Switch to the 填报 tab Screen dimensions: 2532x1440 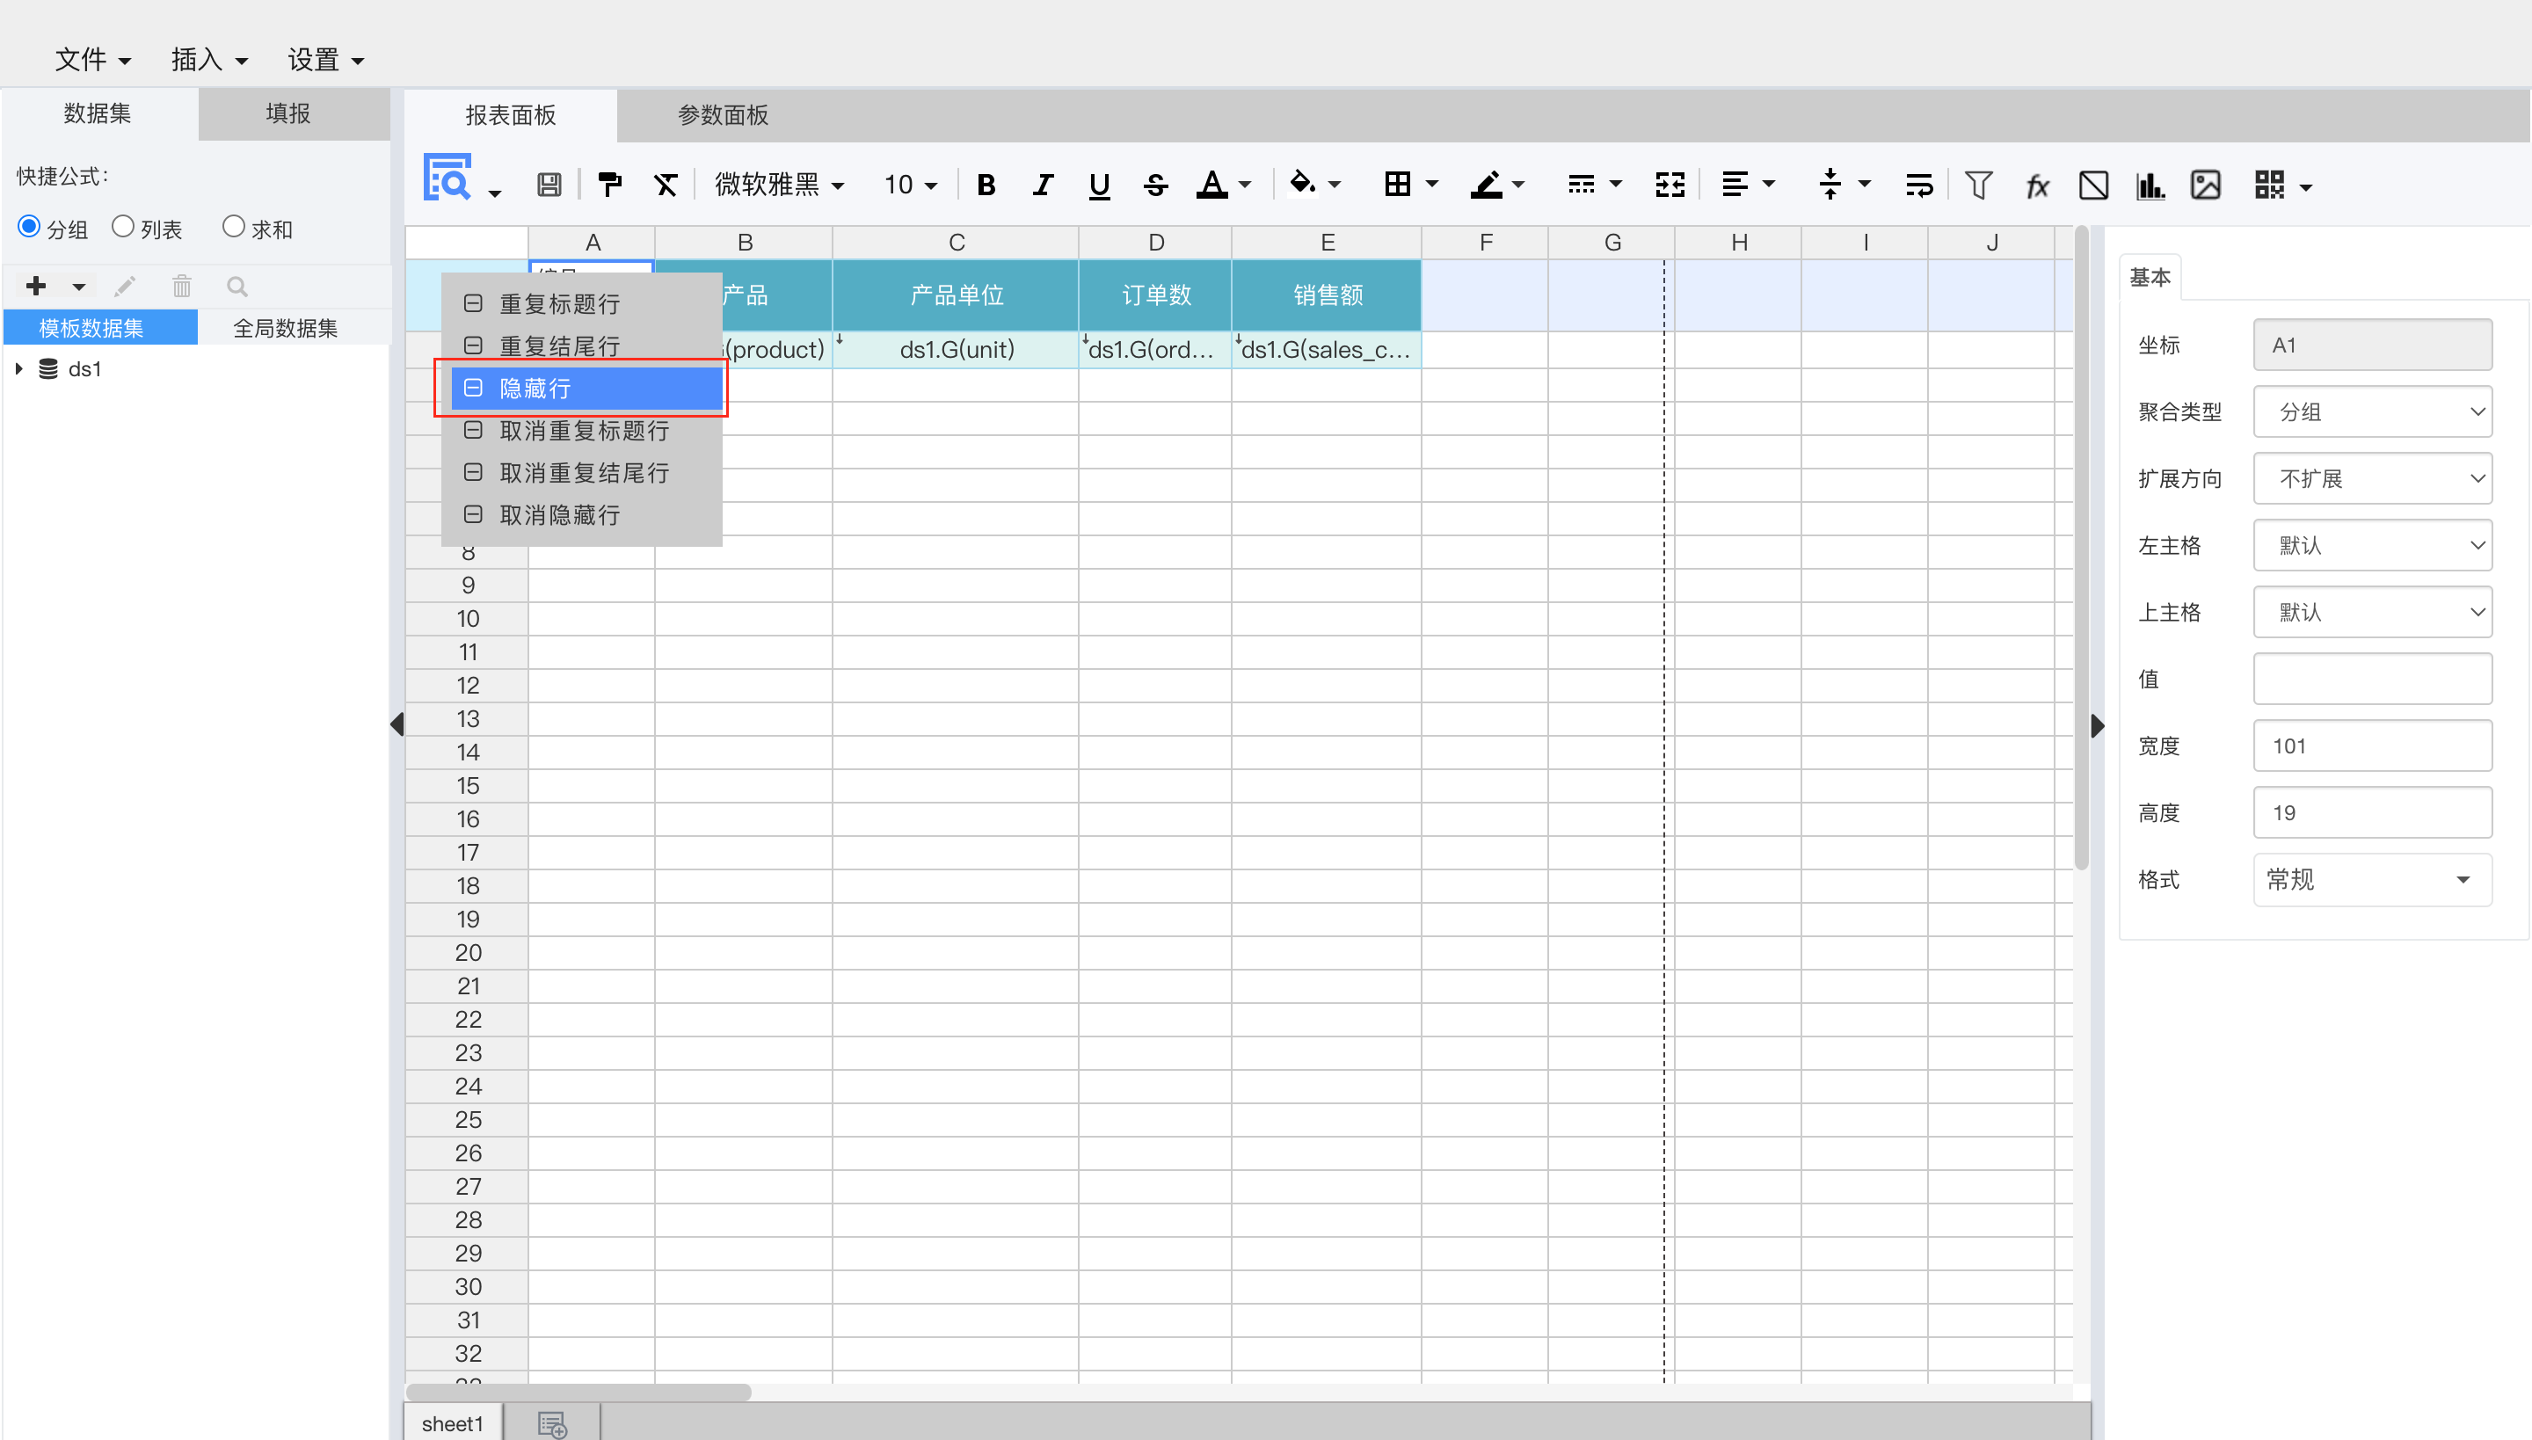click(294, 113)
